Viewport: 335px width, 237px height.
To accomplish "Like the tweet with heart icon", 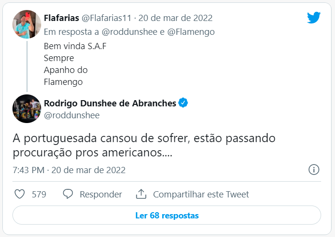I will (20, 194).
